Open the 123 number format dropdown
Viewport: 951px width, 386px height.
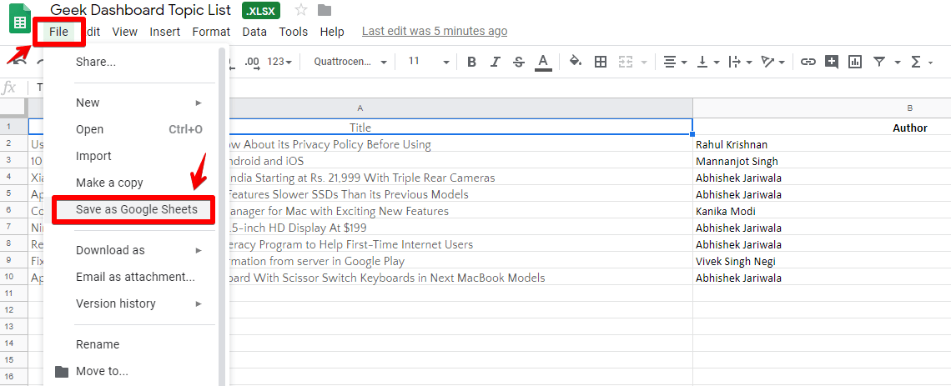pos(279,62)
